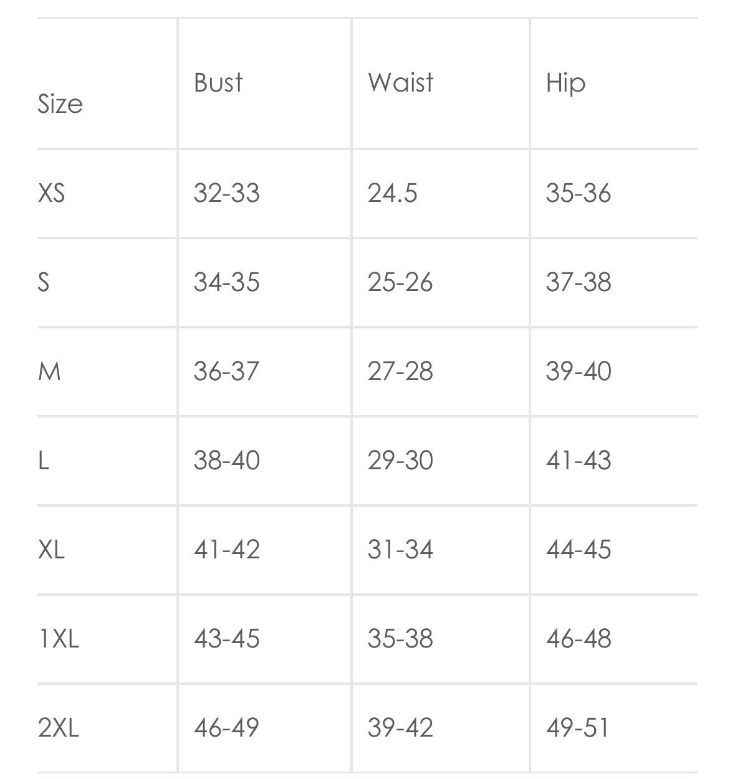Select the L size row label

[x=44, y=461]
